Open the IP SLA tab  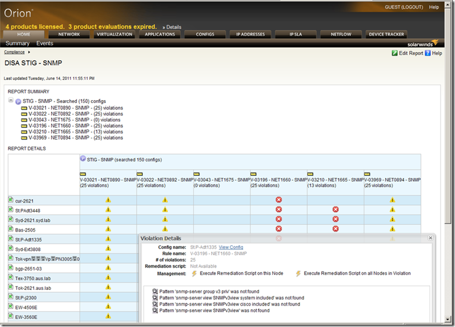[x=295, y=34]
